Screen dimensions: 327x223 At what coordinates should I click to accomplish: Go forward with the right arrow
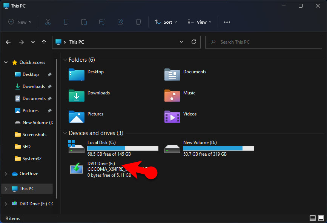click(21, 42)
